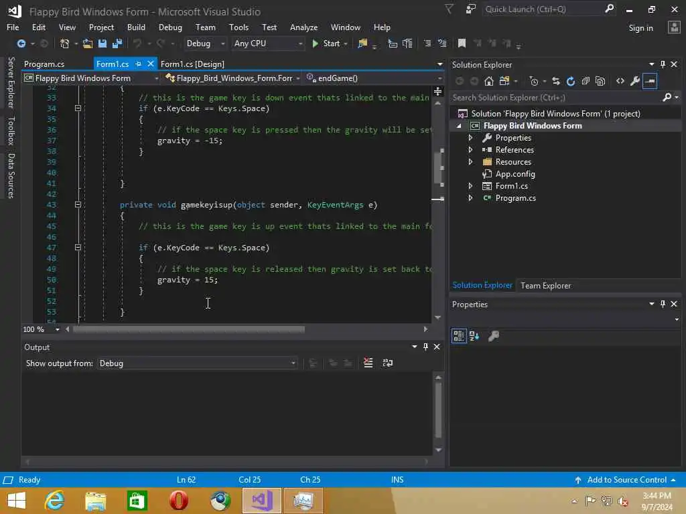Open the feedback icon beside Quick Launch
Image resolution: width=686 pixels, height=514 pixels.
tap(471, 9)
